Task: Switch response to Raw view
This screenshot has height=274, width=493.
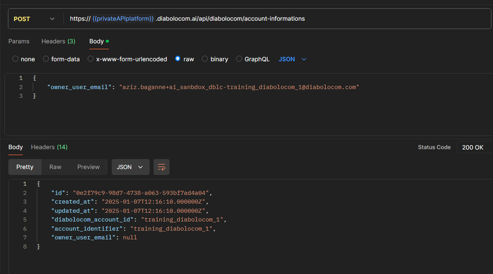Action: [55, 167]
